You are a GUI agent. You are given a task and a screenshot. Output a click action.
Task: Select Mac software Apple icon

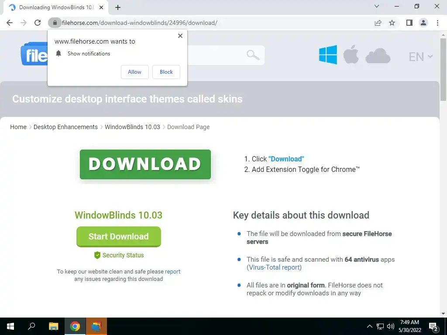click(x=351, y=54)
